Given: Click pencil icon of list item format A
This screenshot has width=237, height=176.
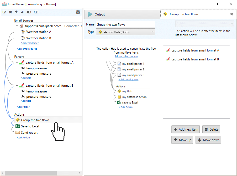Looking at the screenshot, I should [x=168, y=50].
